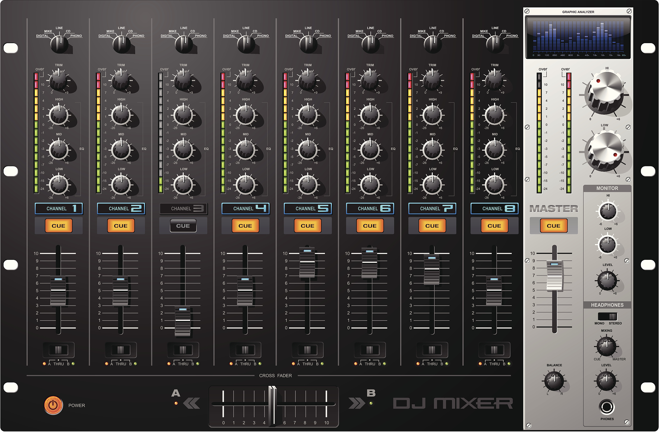659x432 pixels.
Task: Toggle the MONO/STEREO headphones switch
Action: tap(608, 316)
